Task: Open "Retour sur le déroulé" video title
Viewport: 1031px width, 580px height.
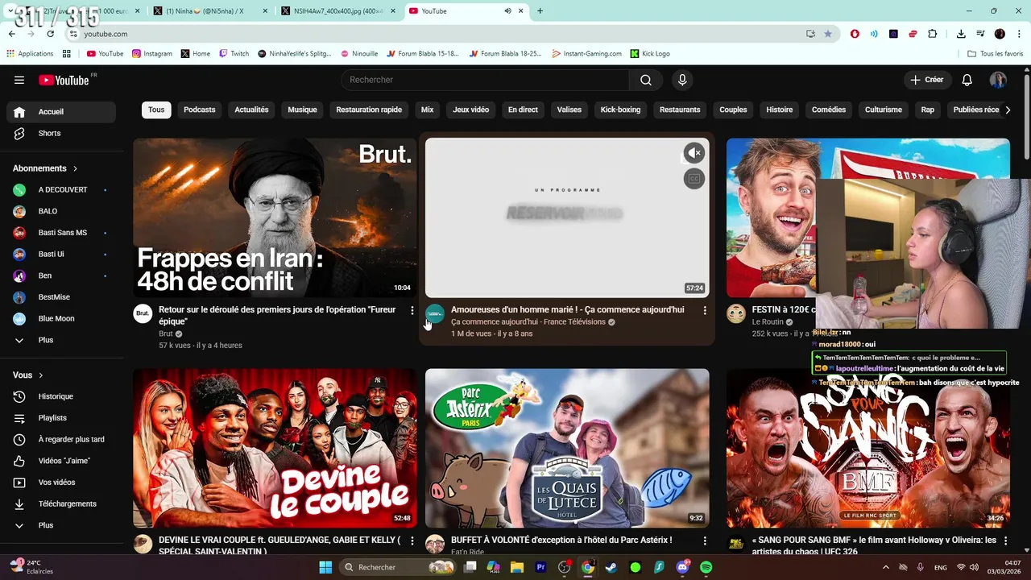Action: coord(277,315)
